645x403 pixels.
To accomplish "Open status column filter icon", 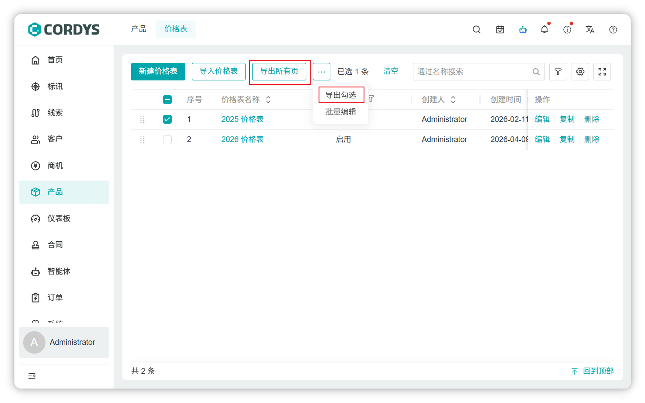I will [x=371, y=99].
